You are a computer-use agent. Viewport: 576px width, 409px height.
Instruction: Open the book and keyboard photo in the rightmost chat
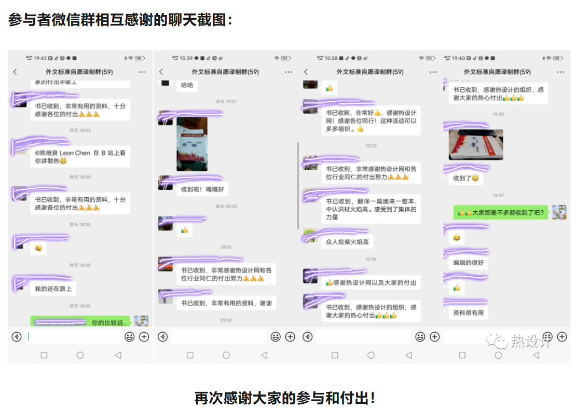pos(475,145)
